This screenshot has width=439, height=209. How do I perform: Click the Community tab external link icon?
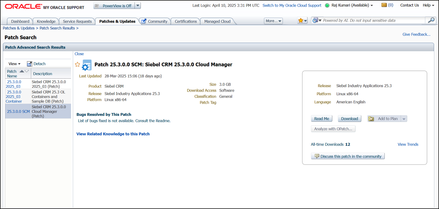pos(144,21)
